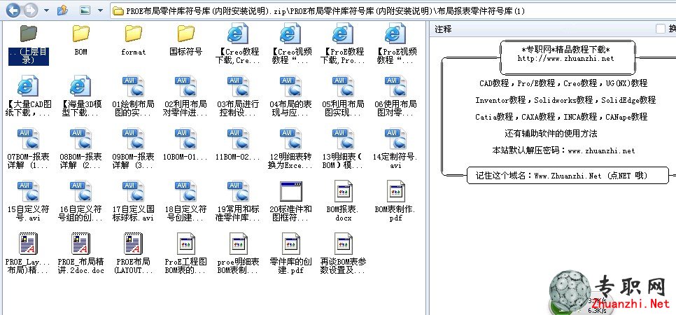Image resolution: width=676 pixels, height=315 pixels.
Task: Select the 04布局的表现 AVI file
Action: [291, 97]
